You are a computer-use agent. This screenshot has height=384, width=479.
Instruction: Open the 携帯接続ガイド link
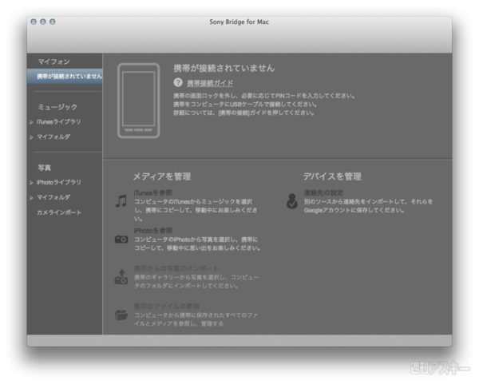click(210, 83)
